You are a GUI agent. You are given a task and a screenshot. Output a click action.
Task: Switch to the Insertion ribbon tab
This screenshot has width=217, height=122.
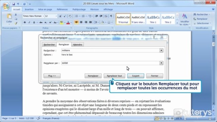coord(29,9)
